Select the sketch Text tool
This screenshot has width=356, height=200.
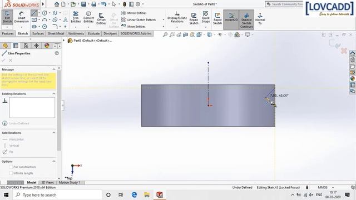[66, 20]
